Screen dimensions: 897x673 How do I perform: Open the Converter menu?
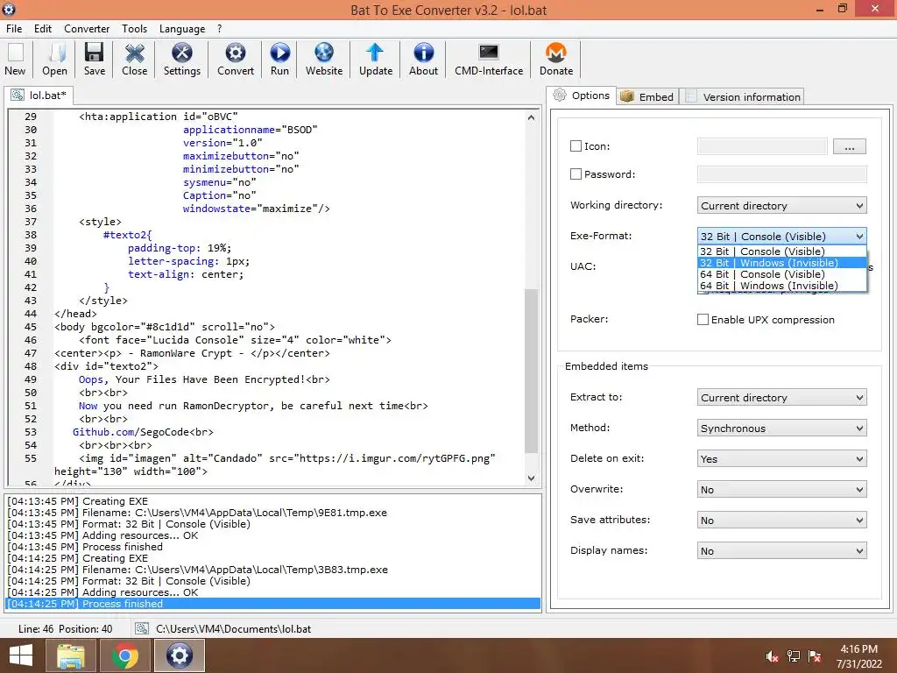tap(87, 29)
